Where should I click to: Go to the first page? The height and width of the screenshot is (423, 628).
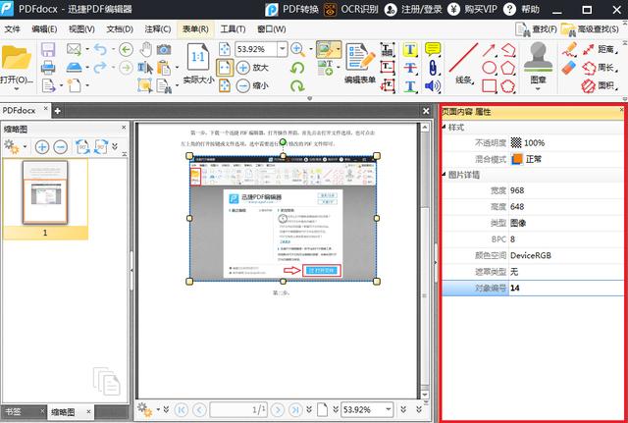click(x=181, y=409)
